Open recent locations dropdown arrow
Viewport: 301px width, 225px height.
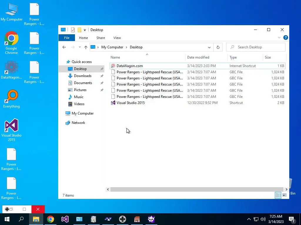[80, 47]
